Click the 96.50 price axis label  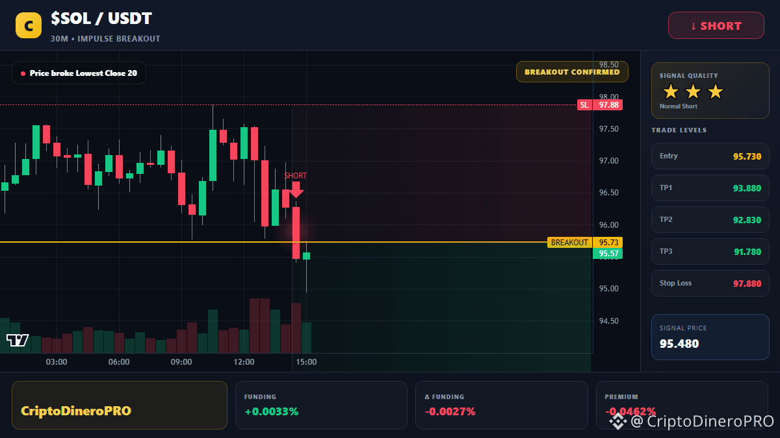point(608,193)
